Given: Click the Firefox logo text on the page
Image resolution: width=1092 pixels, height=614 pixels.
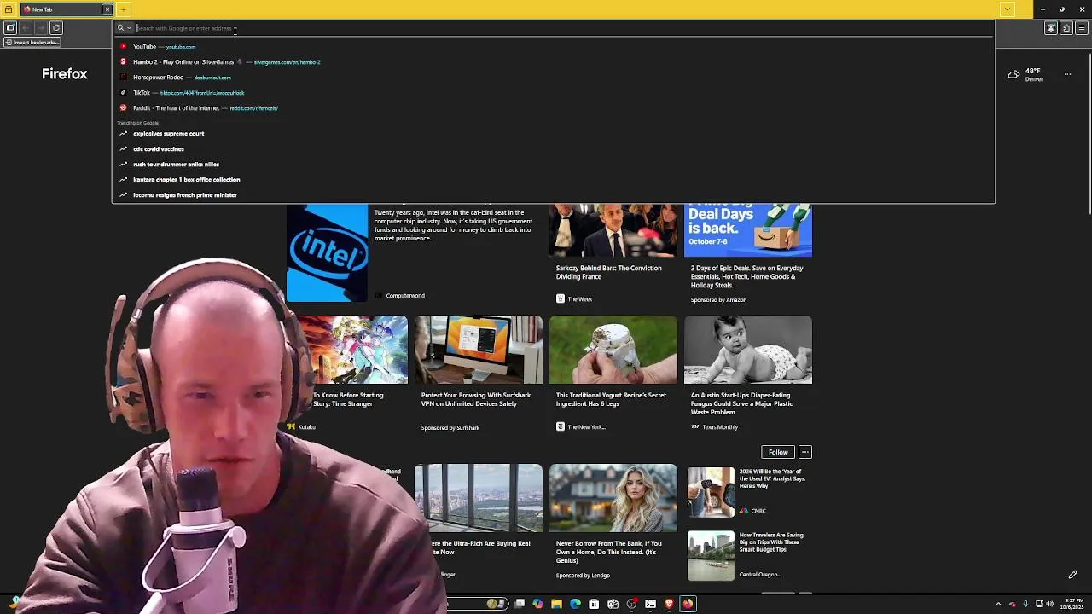Looking at the screenshot, I should (65, 74).
